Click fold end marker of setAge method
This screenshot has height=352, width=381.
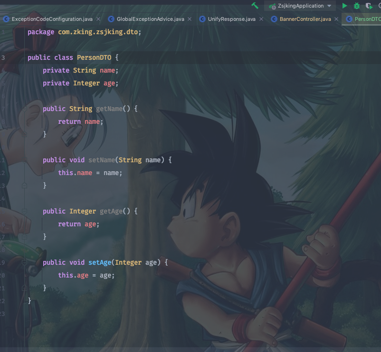(24, 288)
